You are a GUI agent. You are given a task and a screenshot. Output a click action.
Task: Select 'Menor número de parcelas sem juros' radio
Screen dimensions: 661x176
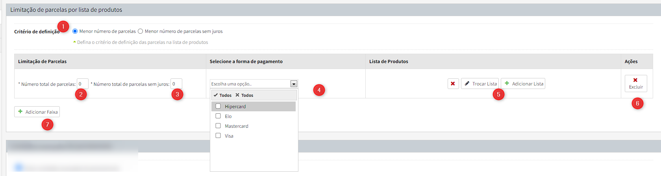click(140, 31)
